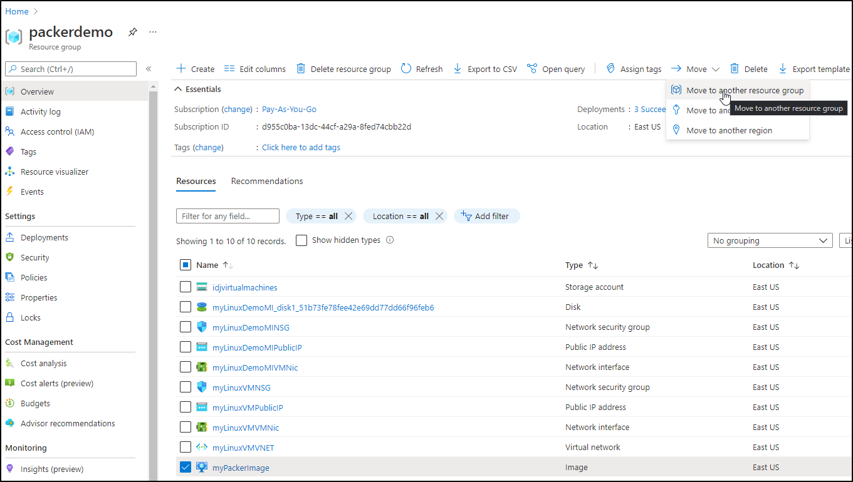
Task: Click the Properties sidebar icon
Action: (9, 297)
